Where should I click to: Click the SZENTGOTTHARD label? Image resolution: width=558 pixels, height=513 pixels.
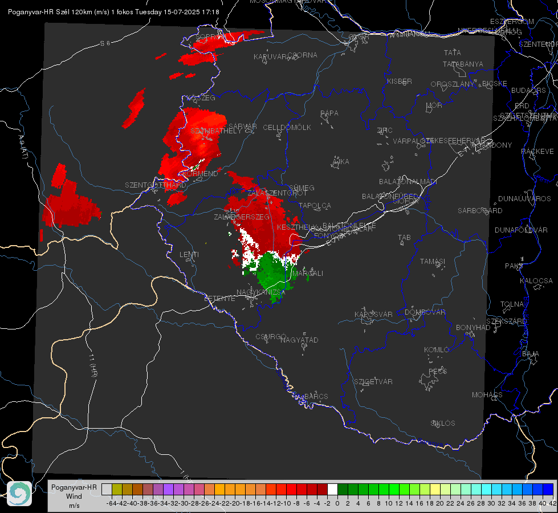(x=156, y=185)
